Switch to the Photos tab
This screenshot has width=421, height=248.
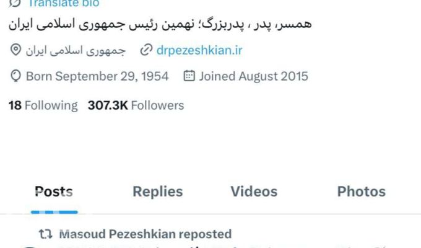(x=362, y=192)
